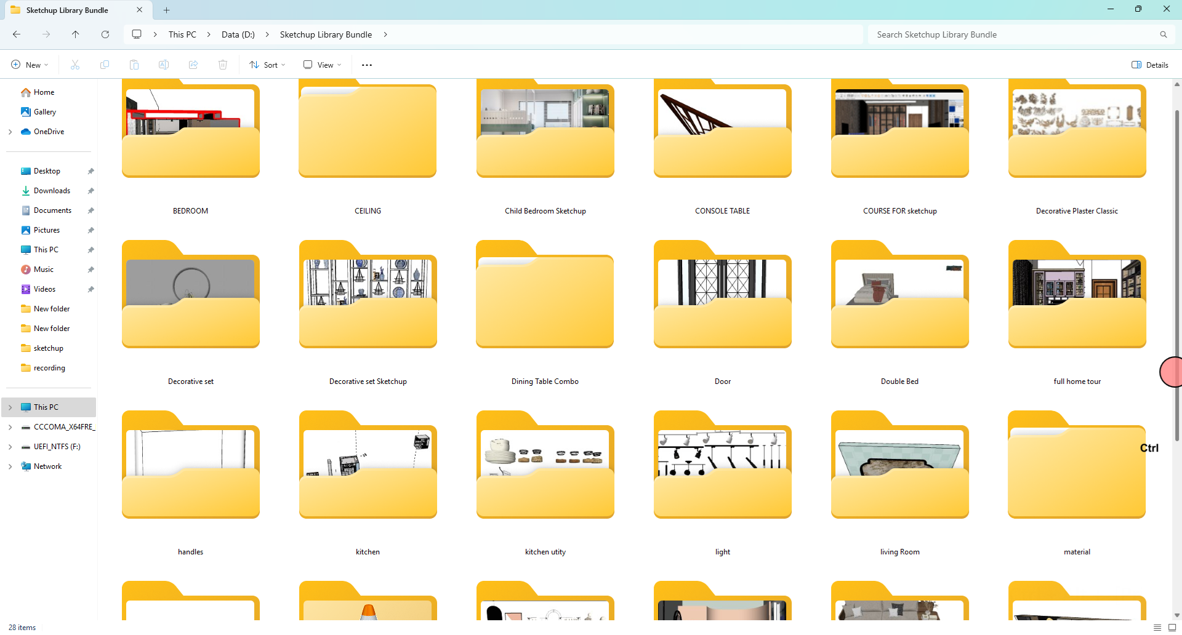The image size is (1182, 635).
Task: Switch to large icons view in status bar
Action: [1172, 627]
